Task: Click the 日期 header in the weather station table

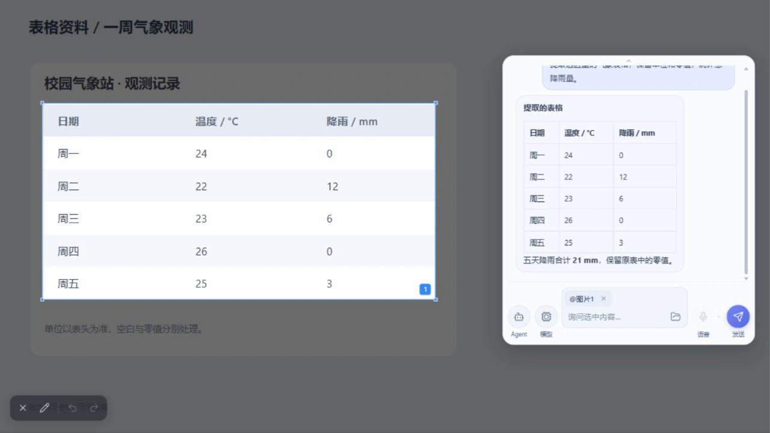Action: coord(68,121)
